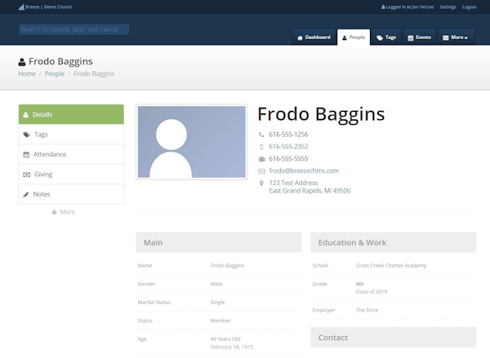Image resolution: width=490 pixels, height=358 pixels.
Task: Click the pencil icon next to Notes
Action: (26, 194)
